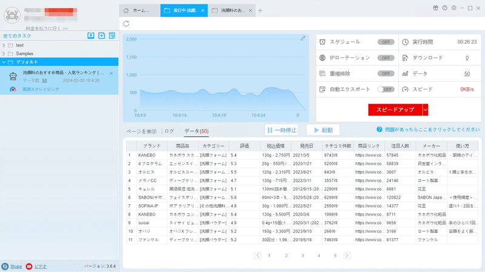The image size is (485, 272).
Task: Click the user avatar icon
Action: tap(12, 15)
